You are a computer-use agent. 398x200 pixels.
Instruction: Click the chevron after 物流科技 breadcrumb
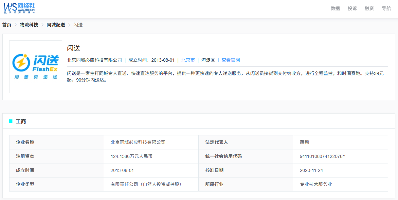[x=42, y=25]
